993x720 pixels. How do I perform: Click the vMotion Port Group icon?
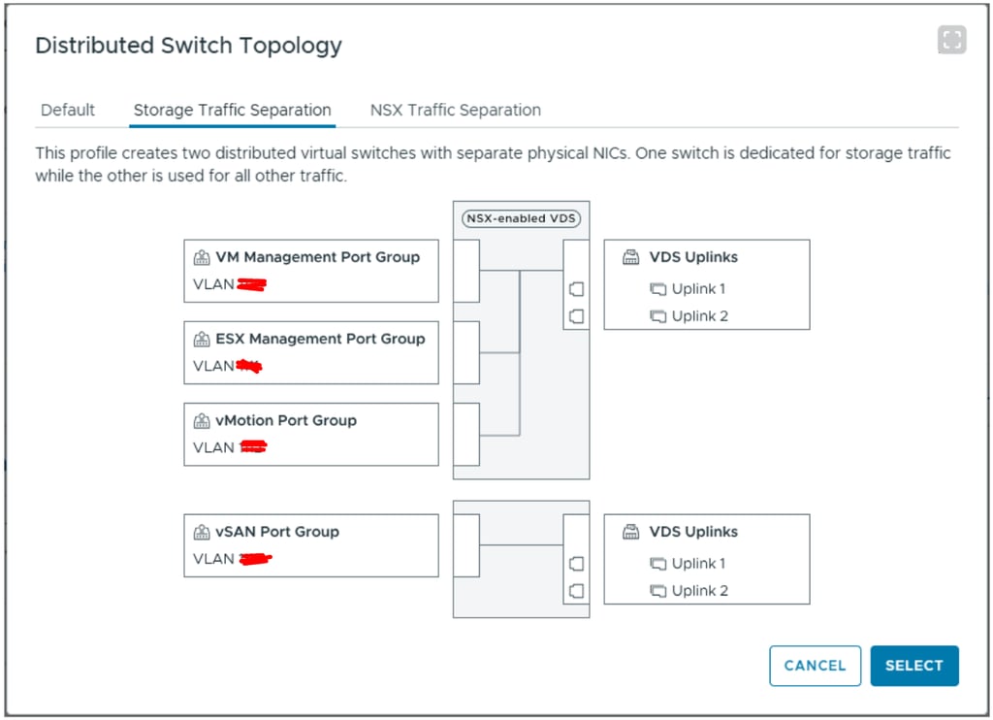click(202, 421)
